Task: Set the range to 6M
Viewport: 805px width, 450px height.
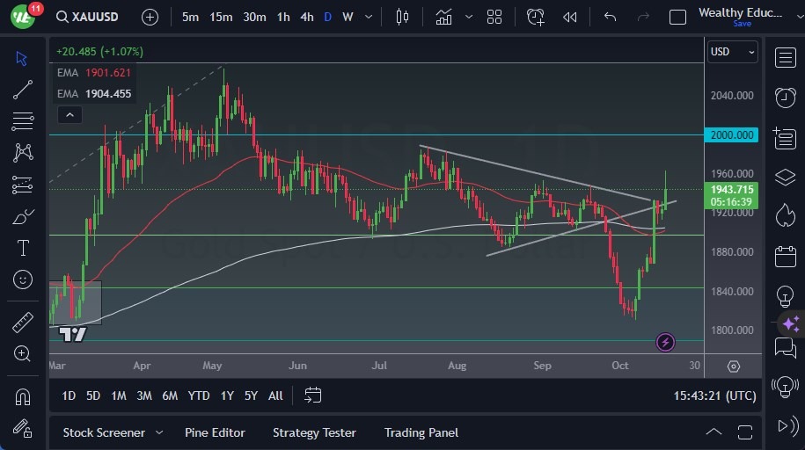Action: coord(170,396)
